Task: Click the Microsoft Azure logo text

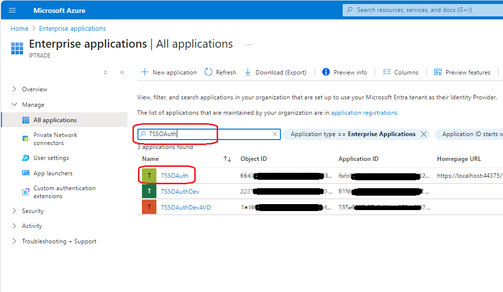Action: 59,10
